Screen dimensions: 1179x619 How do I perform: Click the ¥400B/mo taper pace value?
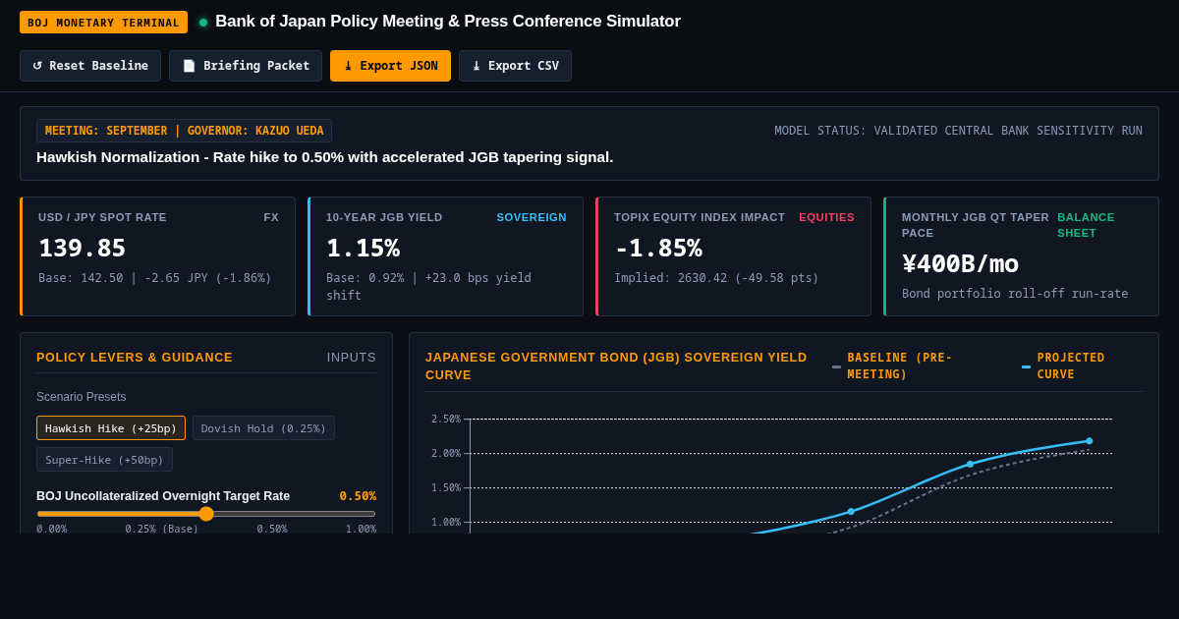coord(960,263)
